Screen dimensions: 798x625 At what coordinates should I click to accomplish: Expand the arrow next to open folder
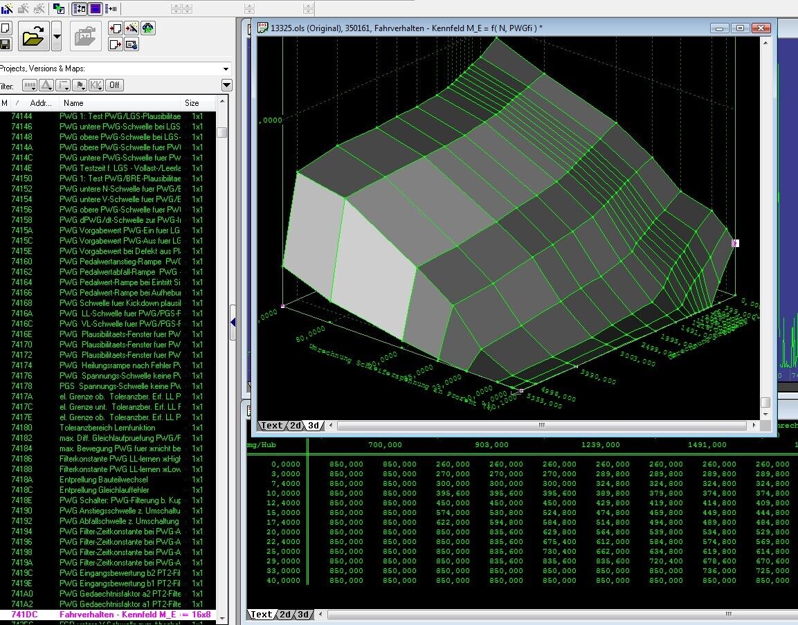point(57,36)
